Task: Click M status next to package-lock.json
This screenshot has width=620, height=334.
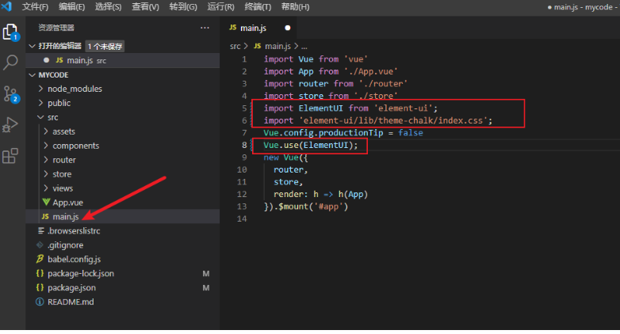Action: point(206,274)
